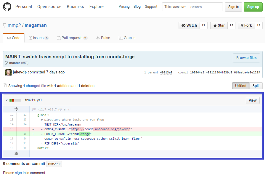Screen dimensions: 265x177
Task: Open the master branch link
Action: coord(14,63)
